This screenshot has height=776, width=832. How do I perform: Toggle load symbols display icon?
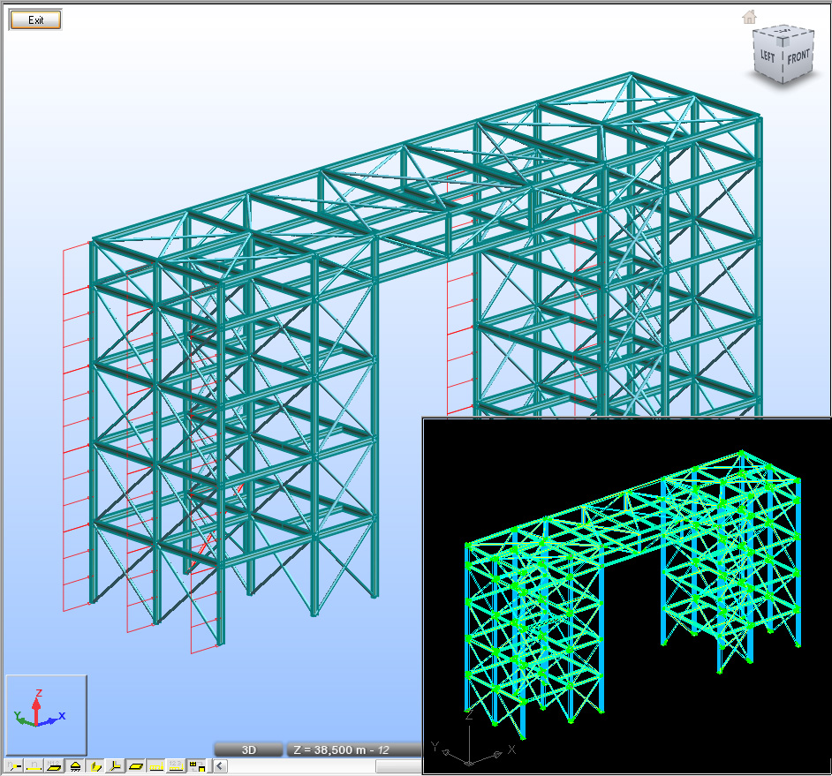156,766
